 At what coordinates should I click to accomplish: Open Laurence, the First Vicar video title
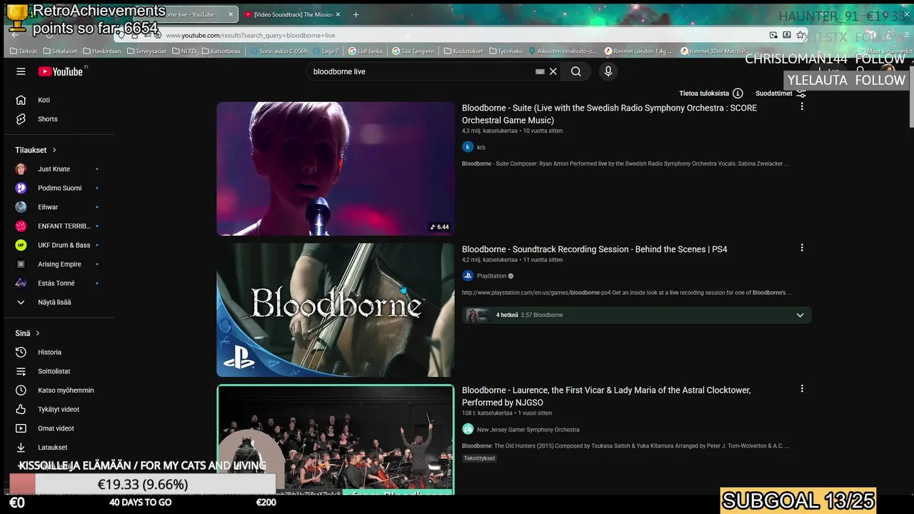[x=606, y=396]
